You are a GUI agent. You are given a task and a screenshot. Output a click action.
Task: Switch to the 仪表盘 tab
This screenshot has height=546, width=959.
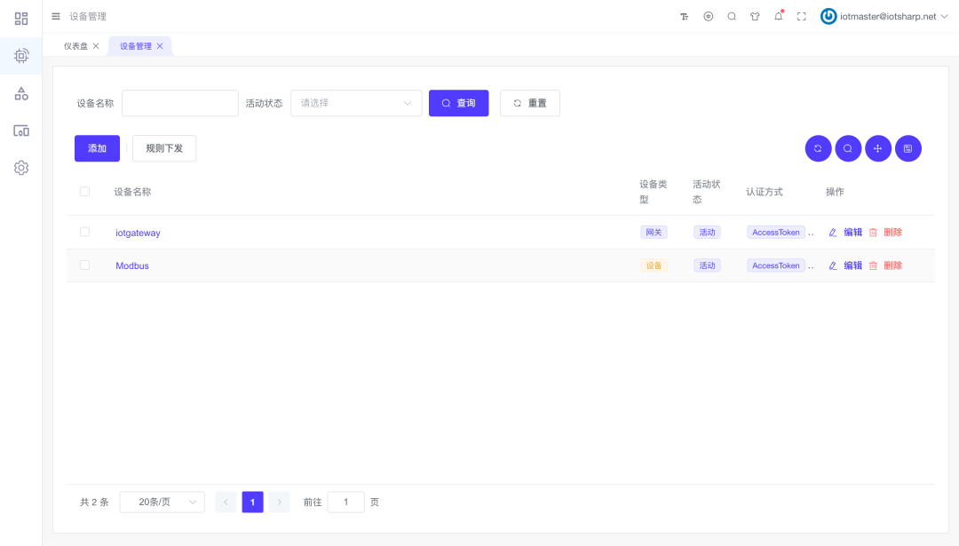75,46
